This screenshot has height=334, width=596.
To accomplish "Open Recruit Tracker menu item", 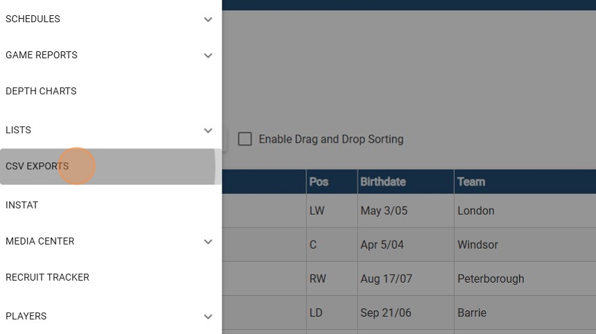I will click(x=47, y=277).
